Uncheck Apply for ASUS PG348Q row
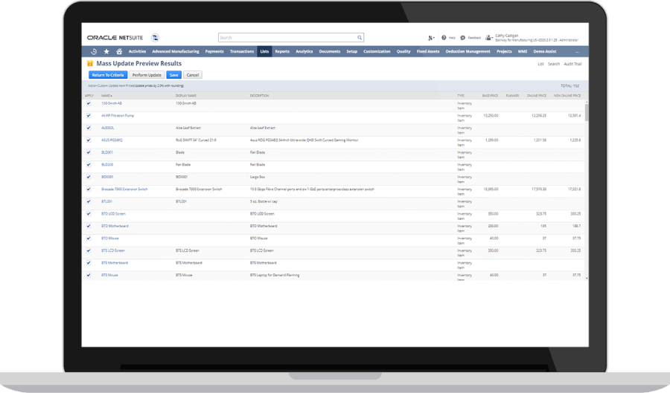This screenshot has height=393, width=670. point(89,140)
